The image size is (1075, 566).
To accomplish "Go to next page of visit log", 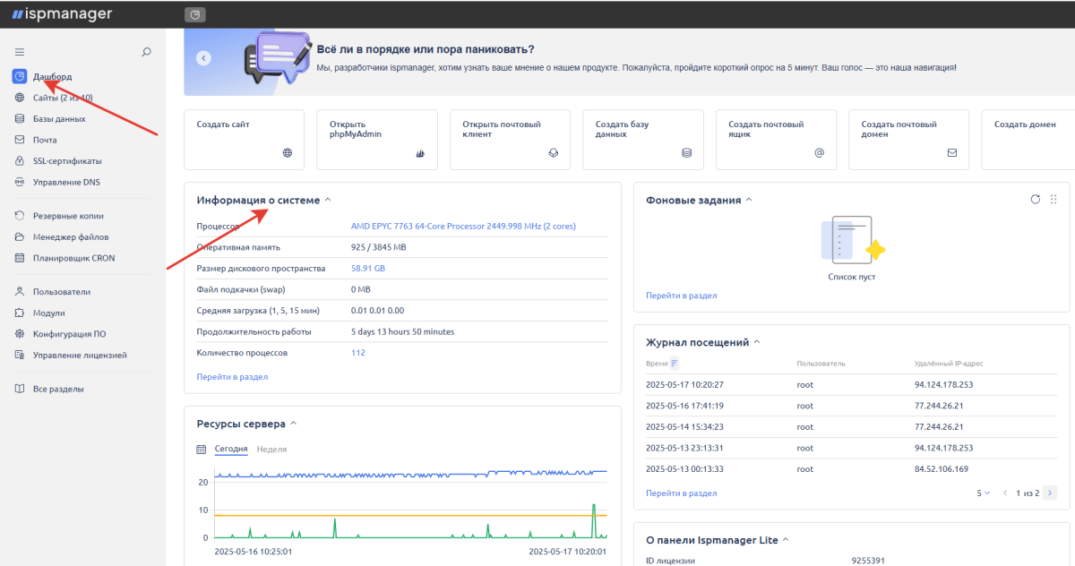I will [x=1050, y=493].
